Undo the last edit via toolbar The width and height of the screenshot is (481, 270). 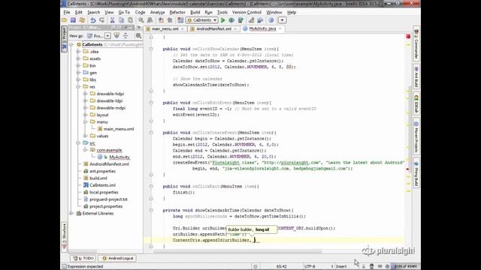[x=92, y=20]
